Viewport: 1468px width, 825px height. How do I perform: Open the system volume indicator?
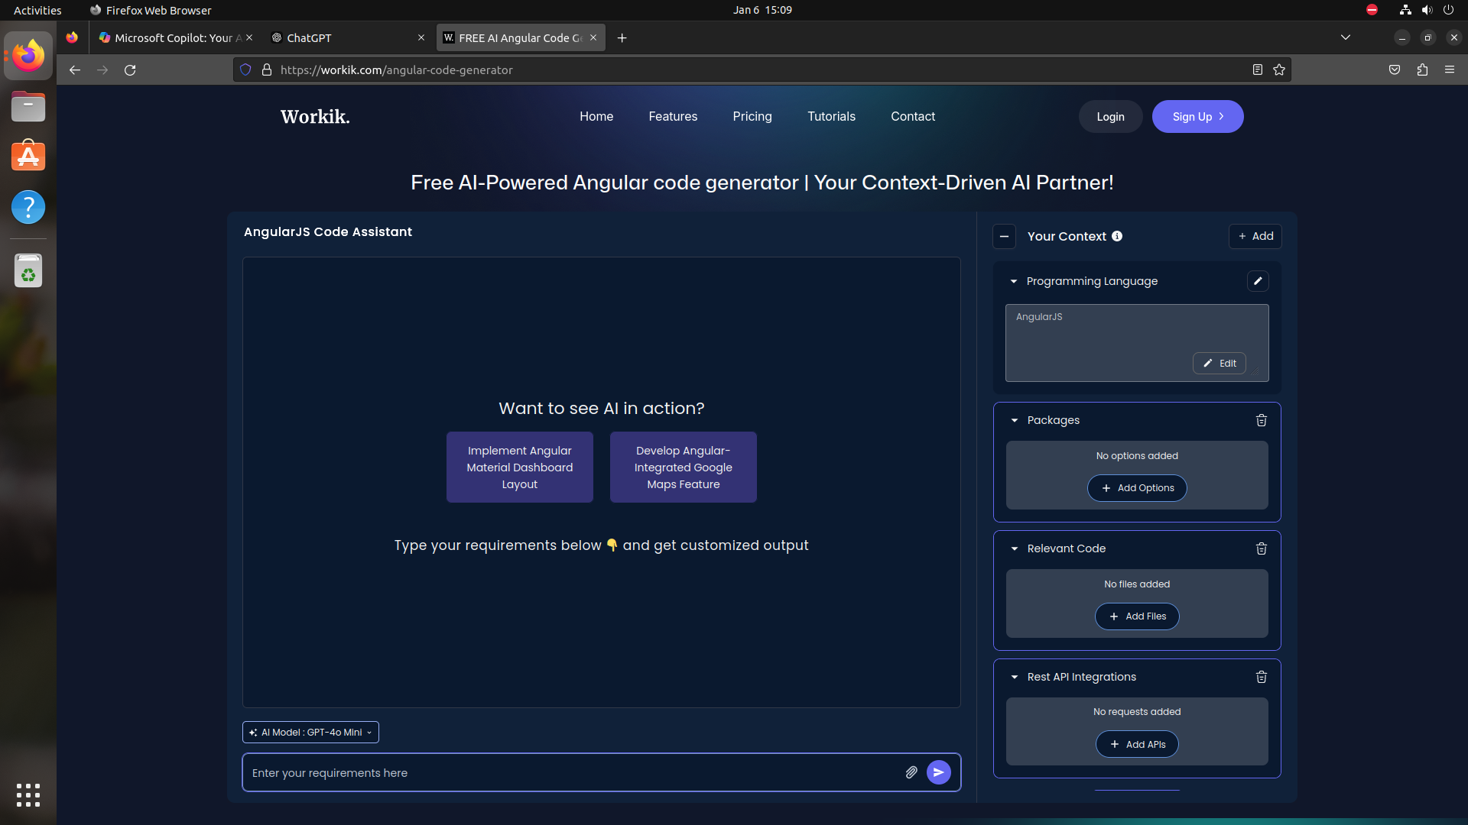pyautogui.click(x=1427, y=10)
